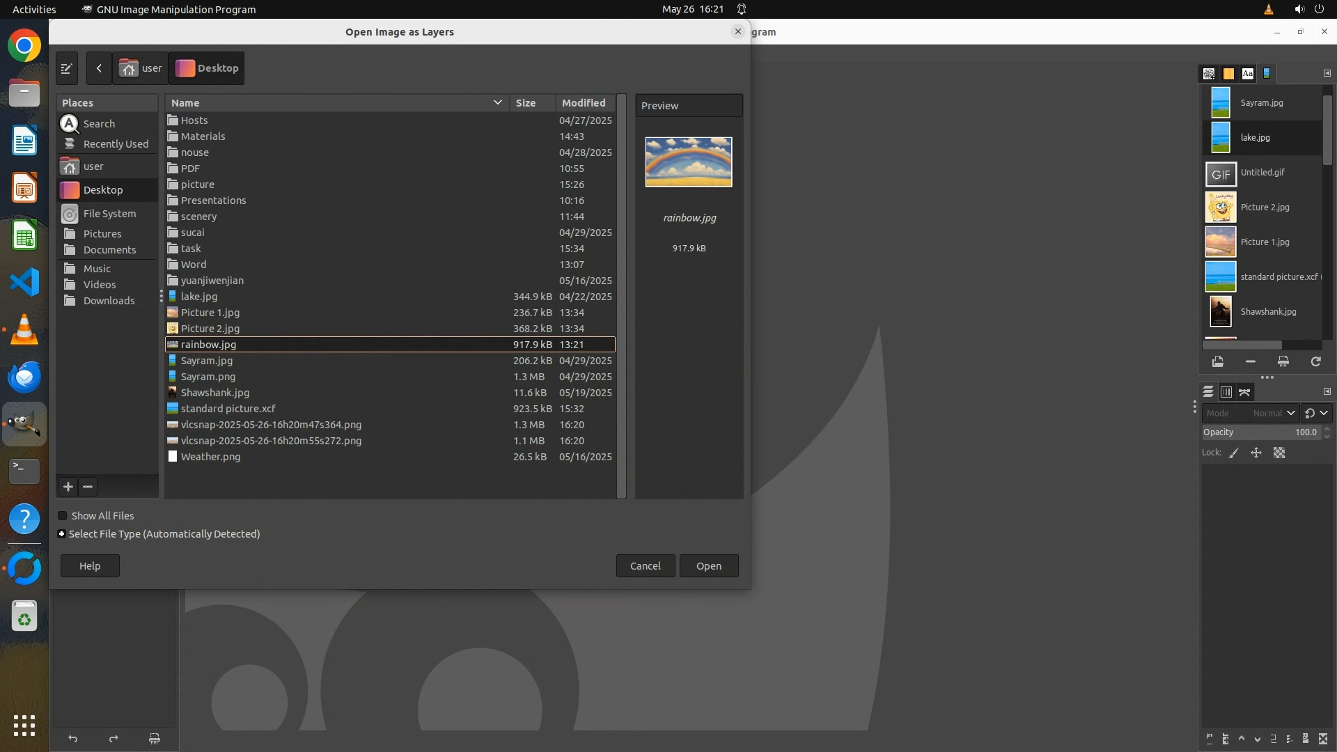Click the Name column sort arrow
The height and width of the screenshot is (752, 1337).
pyautogui.click(x=497, y=102)
